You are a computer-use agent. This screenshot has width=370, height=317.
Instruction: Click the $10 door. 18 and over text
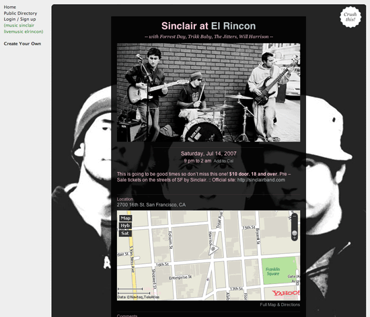[253, 174]
